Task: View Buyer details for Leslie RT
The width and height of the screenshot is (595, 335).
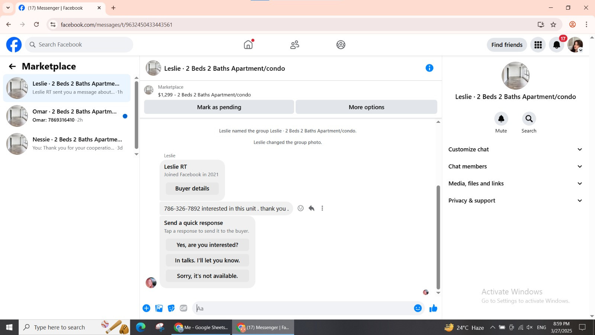Action: (192, 189)
